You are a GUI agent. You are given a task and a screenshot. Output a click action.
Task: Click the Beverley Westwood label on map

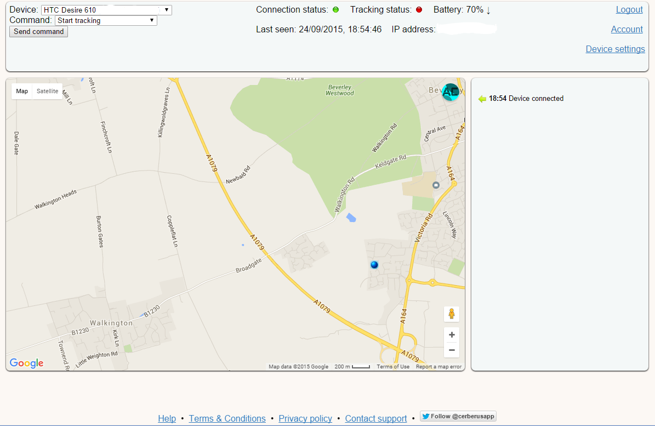tap(340, 90)
